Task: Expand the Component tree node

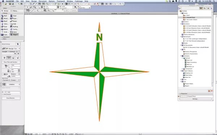Action: click(182, 69)
